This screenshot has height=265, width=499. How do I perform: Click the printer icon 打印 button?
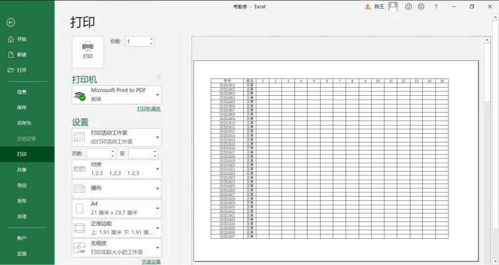coord(88,52)
